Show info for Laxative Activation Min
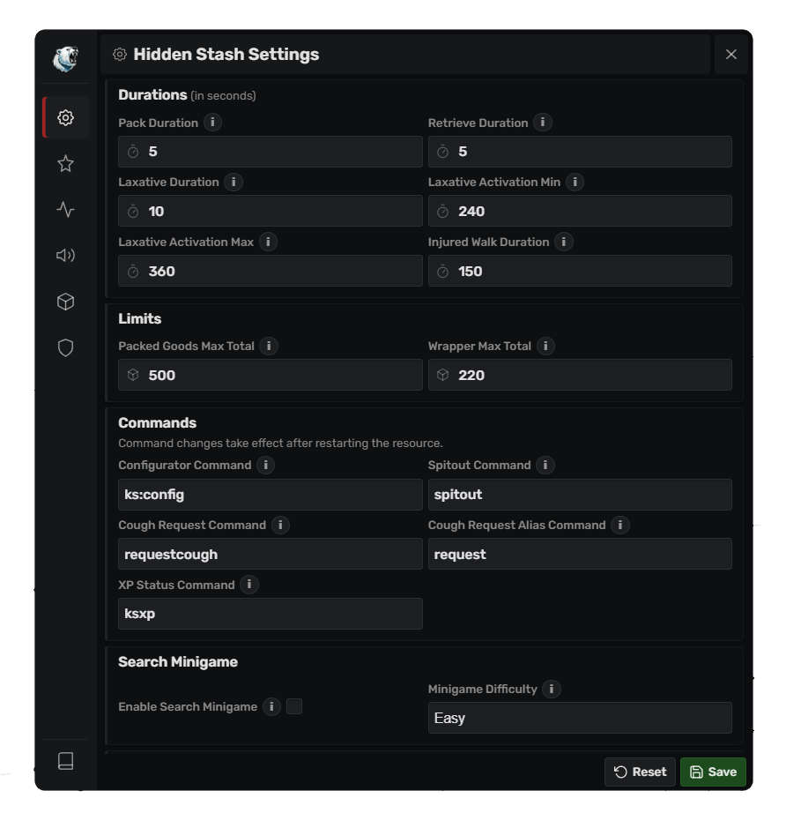Viewport: 786px width, 813px height. pos(575,182)
